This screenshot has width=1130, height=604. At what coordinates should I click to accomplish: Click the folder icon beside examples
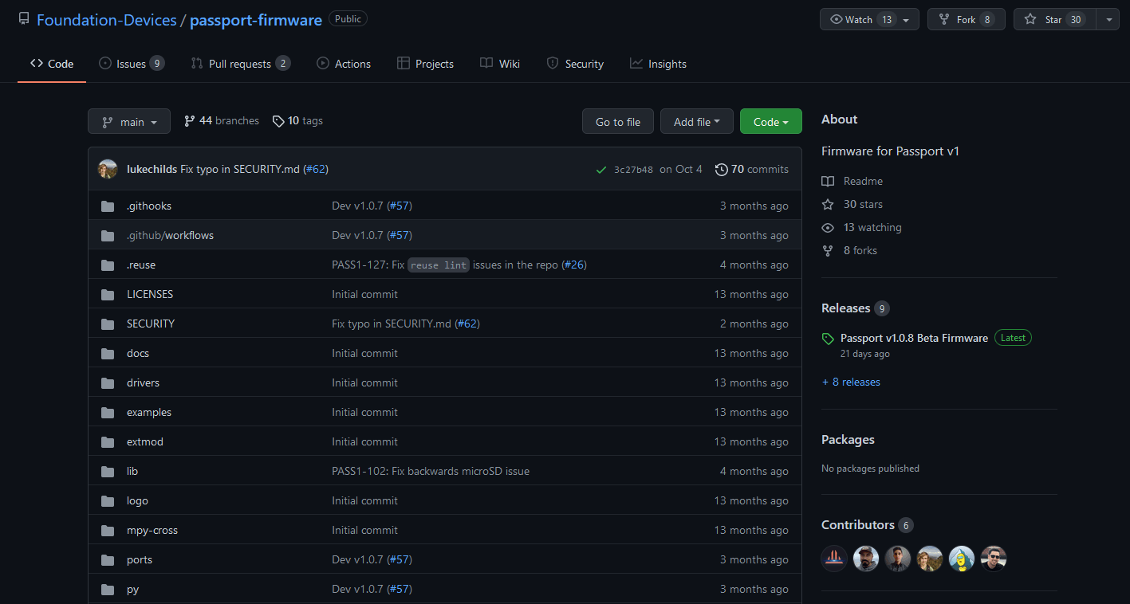point(108,413)
